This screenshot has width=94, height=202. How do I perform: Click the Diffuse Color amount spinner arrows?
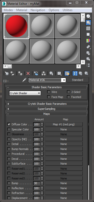click(x=42, y=124)
